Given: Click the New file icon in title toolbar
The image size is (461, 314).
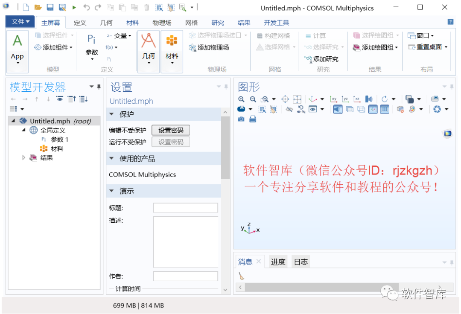Looking at the screenshot, I should click(x=26, y=7).
